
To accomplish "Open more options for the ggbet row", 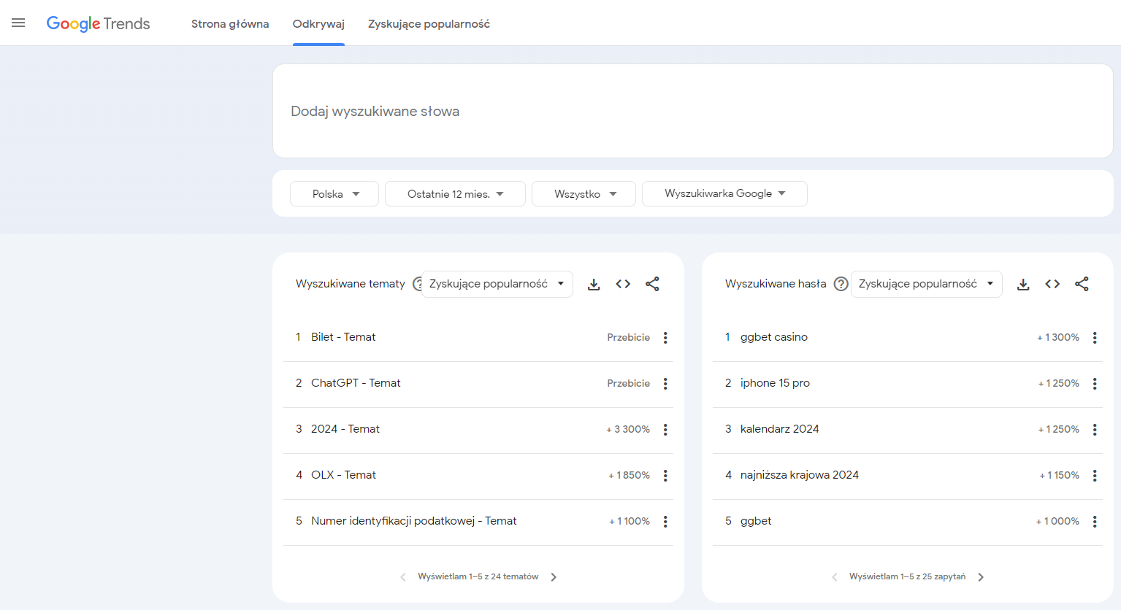I will [x=1095, y=522].
